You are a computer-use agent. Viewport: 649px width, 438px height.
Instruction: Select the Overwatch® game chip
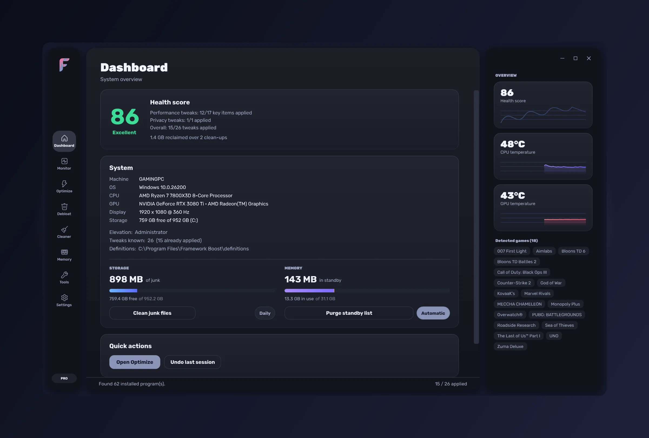coord(510,315)
